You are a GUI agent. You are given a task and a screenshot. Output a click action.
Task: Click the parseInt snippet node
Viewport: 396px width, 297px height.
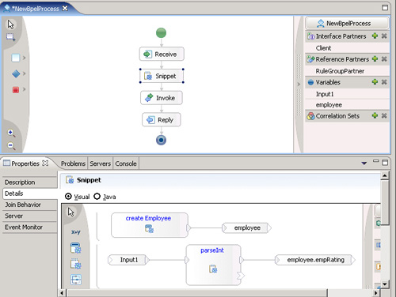click(213, 265)
